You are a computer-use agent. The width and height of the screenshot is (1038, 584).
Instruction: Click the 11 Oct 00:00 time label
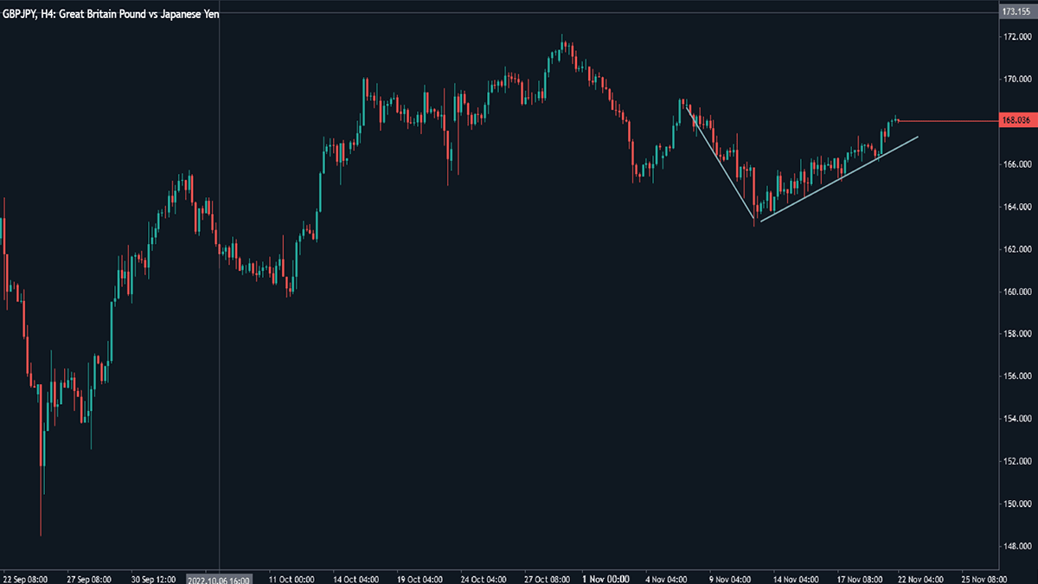click(292, 579)
